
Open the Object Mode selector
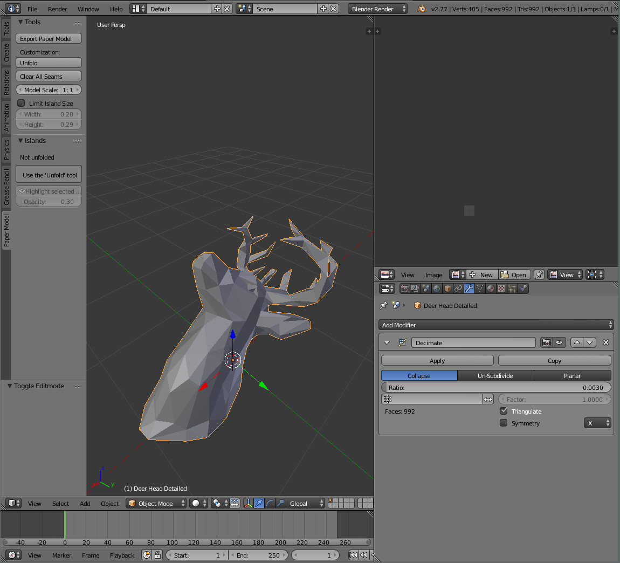(156, 503)
